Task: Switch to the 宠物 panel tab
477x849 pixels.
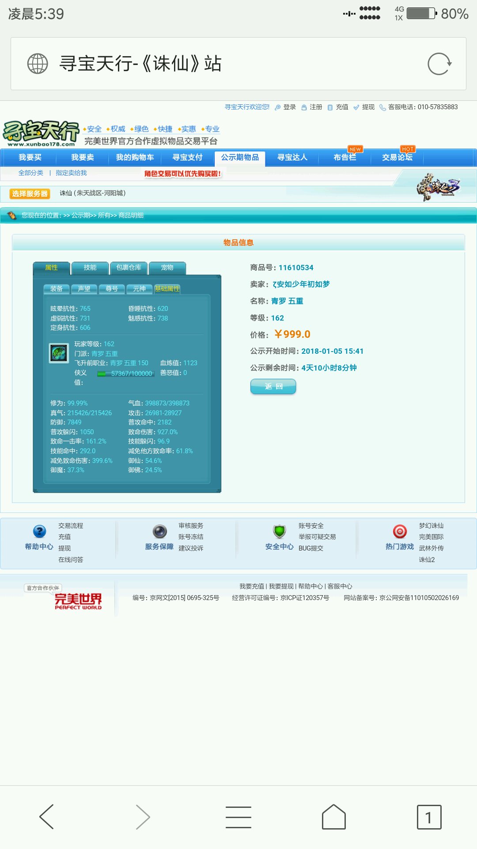Action: 167,268
